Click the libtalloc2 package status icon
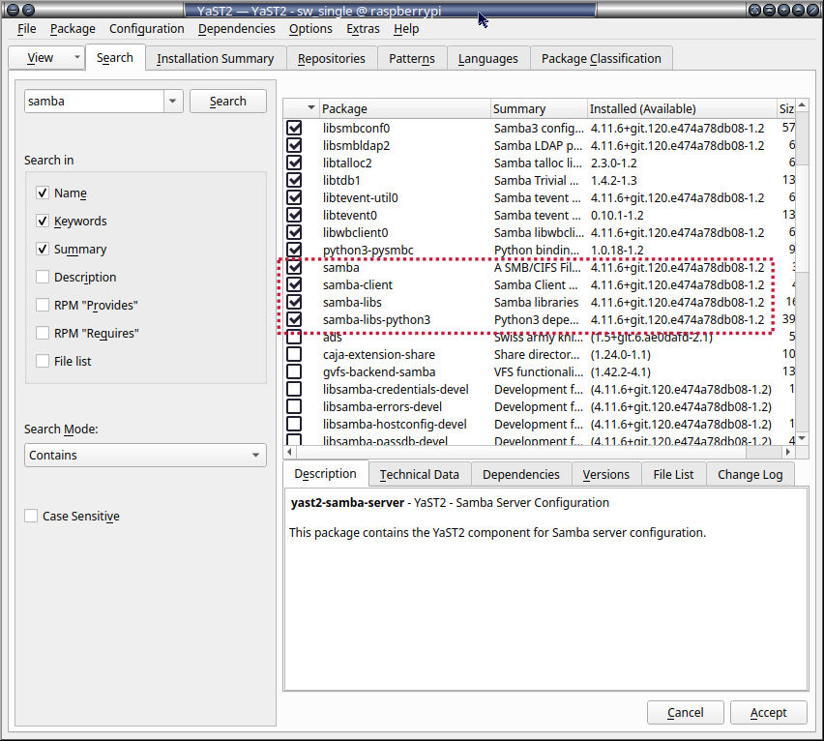 tap(294, 163)
